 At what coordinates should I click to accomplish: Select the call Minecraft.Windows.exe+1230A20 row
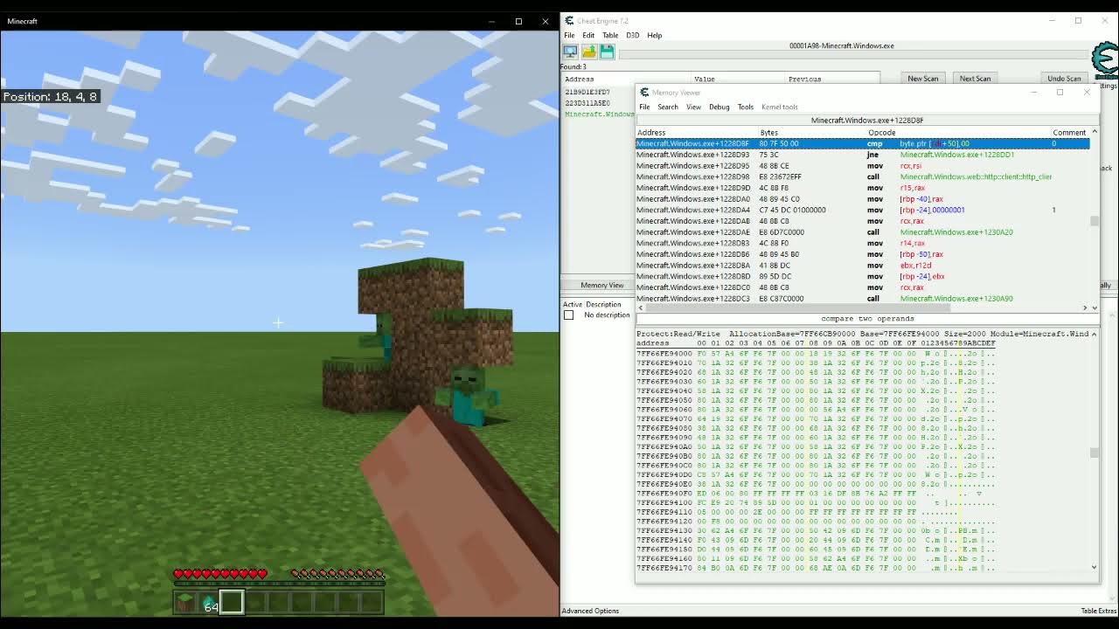tap(862, 232)
